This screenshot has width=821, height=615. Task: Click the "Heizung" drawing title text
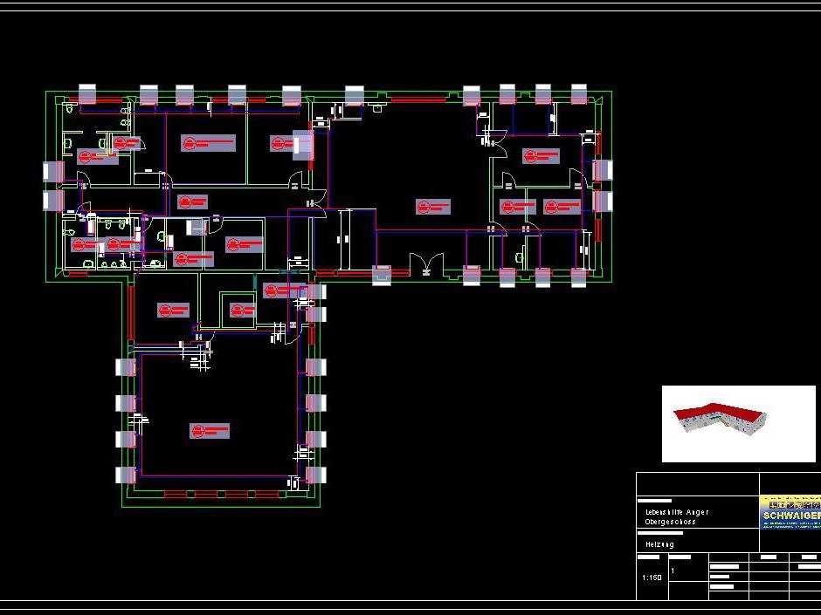point(659,544)
